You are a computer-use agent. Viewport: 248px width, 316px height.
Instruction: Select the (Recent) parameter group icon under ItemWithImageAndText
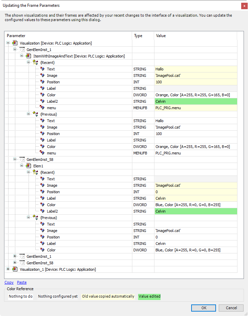(x=35, y=63)
